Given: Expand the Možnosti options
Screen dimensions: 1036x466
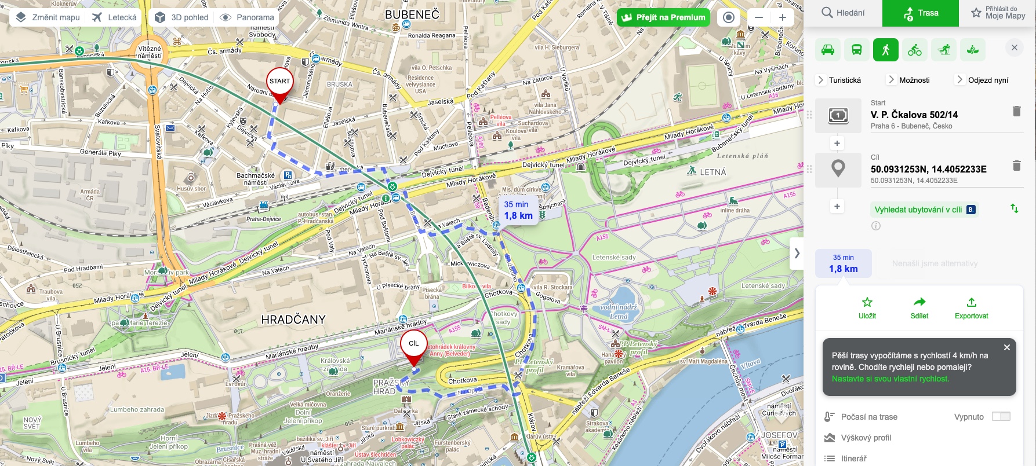Looking at the screenshot, I should tap(908, 80).
